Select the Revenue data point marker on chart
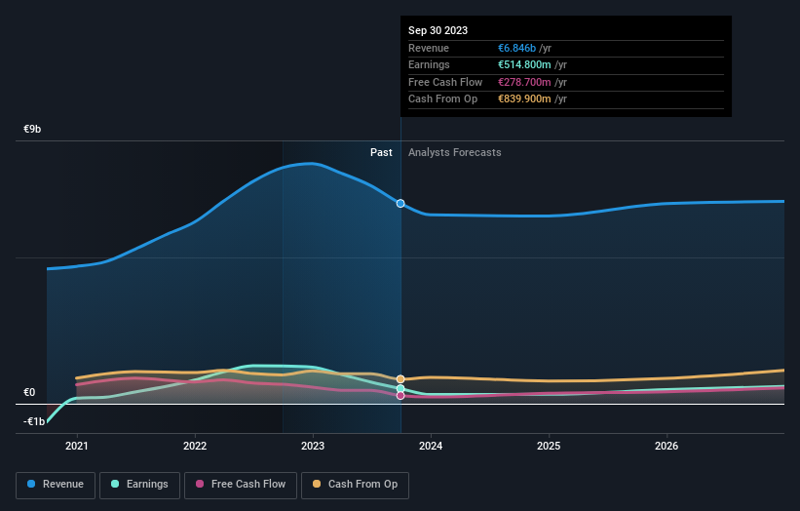This screenshot has height=511, width=800. click(x=400, y=204)
